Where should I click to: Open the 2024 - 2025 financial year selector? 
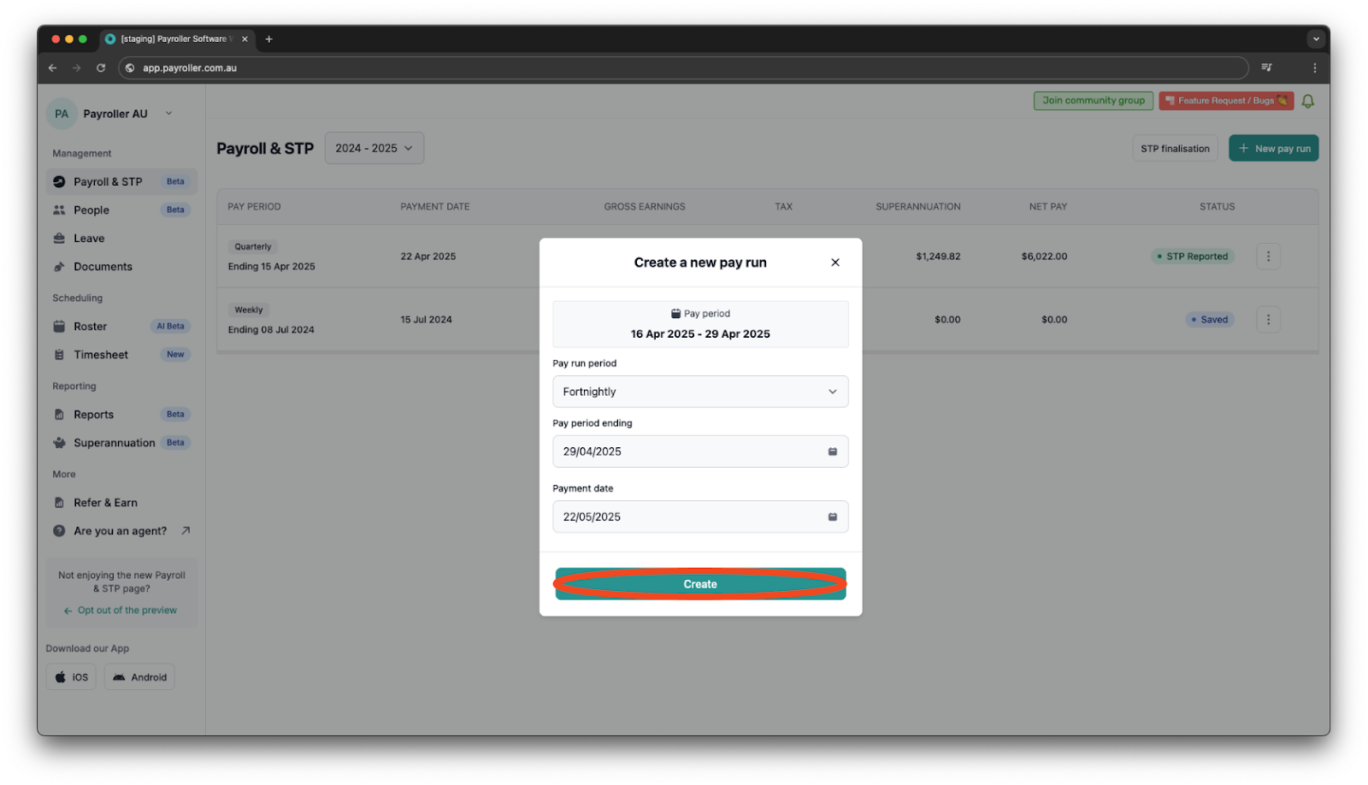(x=374, y=147)
